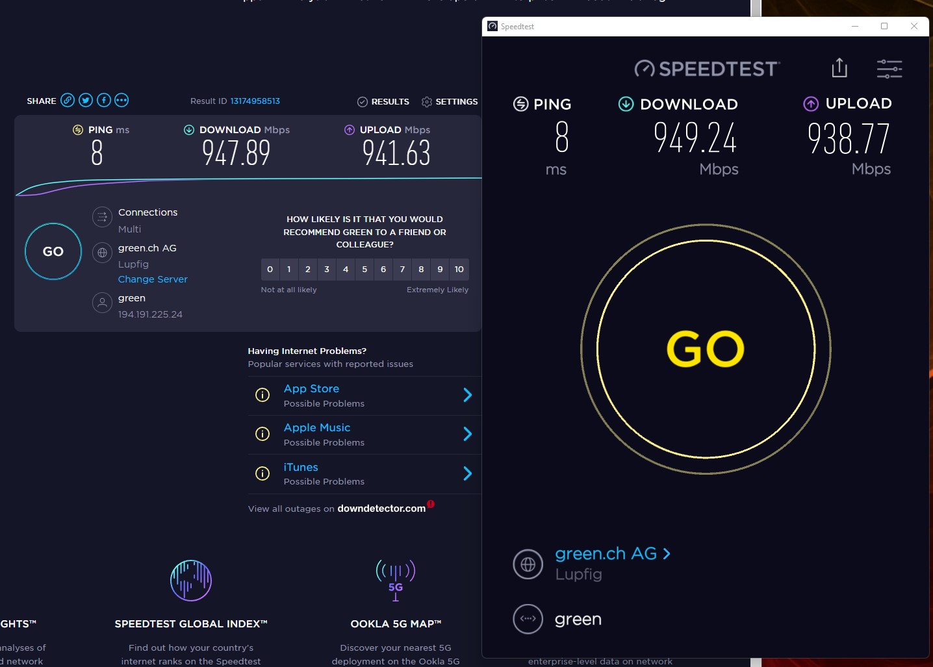933x667 pixels.
Task: Click the upload icon on the web result
Action: click(x=350, y=130)
